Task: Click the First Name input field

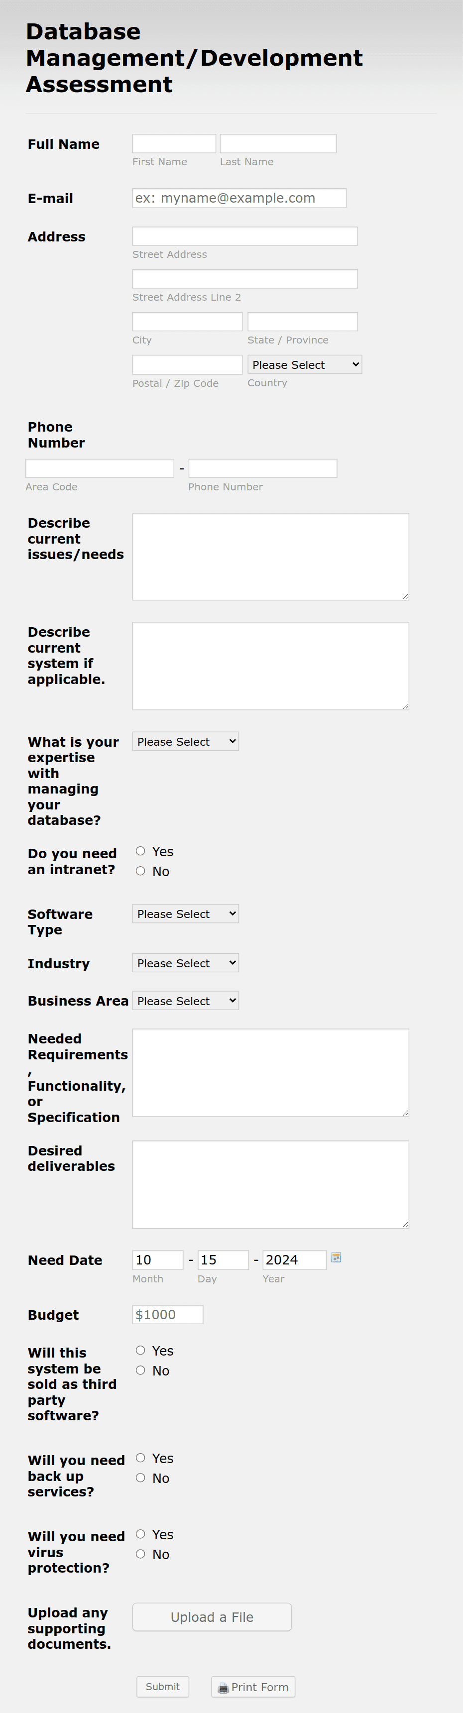Action: 174,142
